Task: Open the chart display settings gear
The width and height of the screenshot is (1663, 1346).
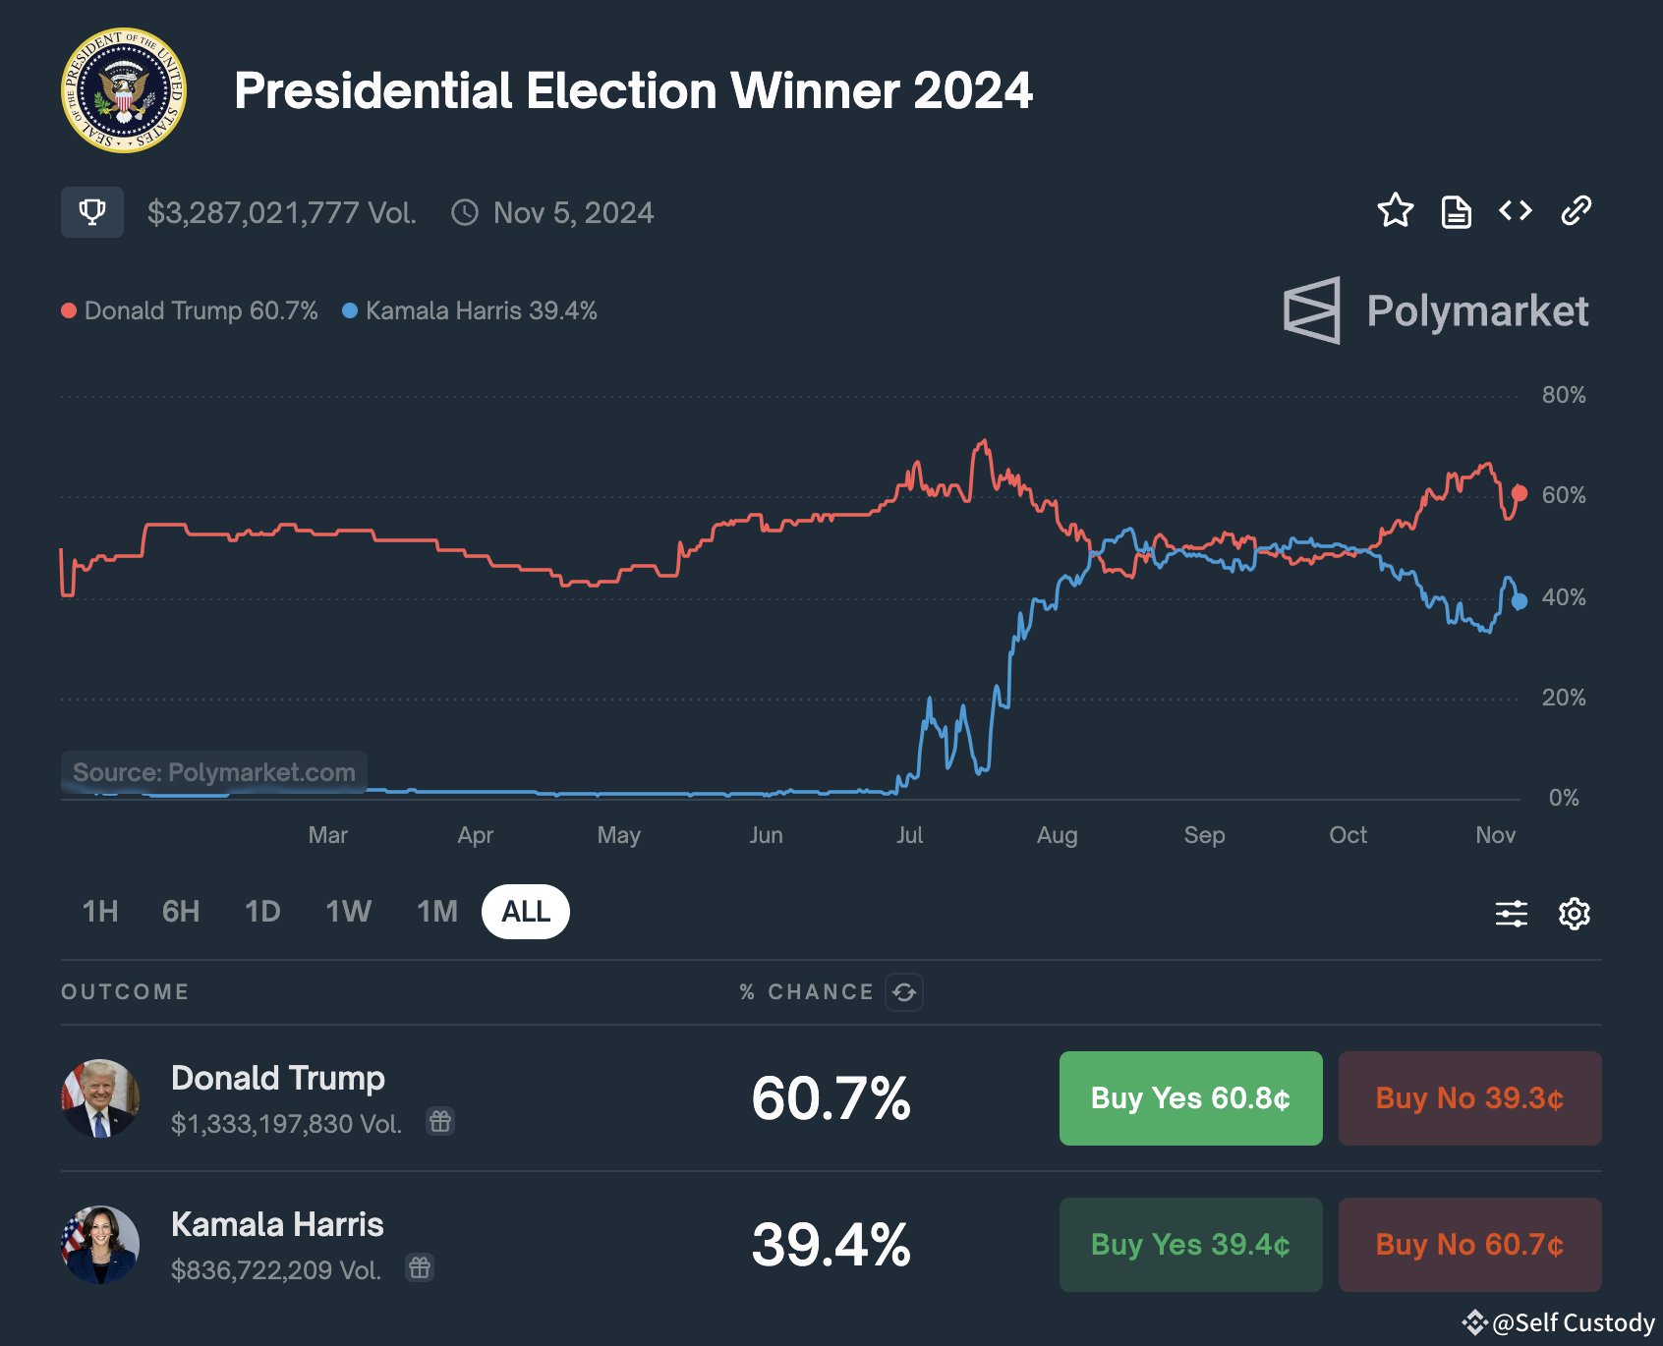Action: click(1573, 913)
